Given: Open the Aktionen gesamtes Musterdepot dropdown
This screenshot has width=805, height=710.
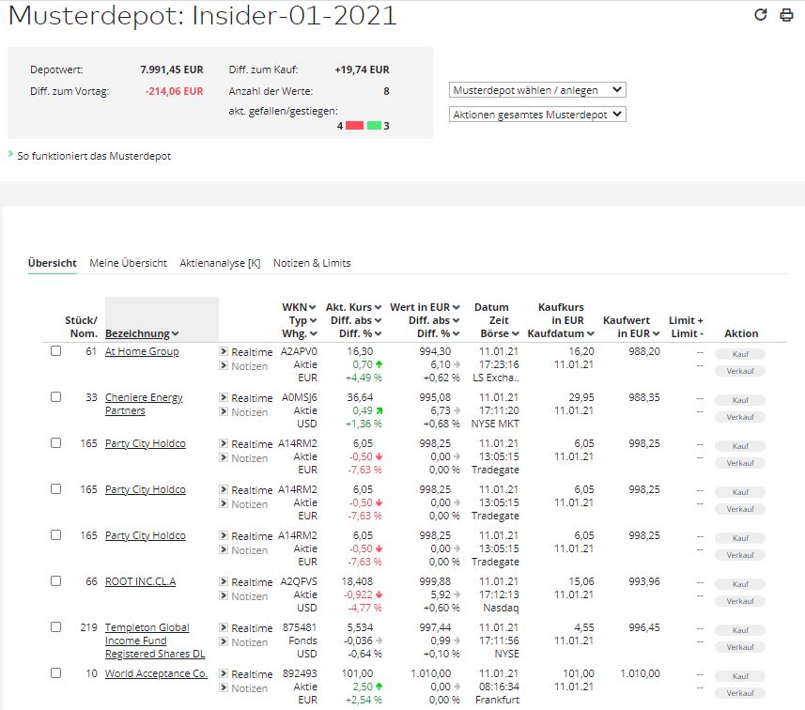Looking at the screenshot, I should [537, 114].
